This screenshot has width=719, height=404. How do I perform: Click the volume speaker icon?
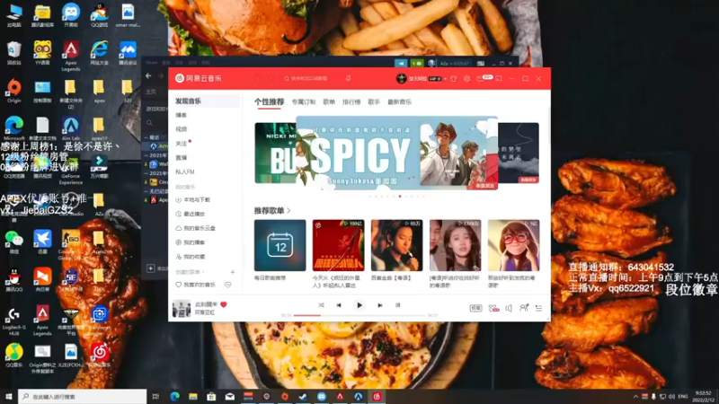click(509, 308)
